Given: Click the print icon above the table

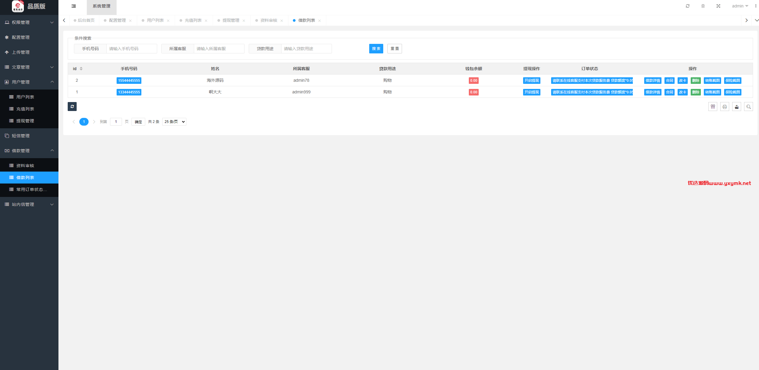Looking at the screenshot, I should pos(725,107).
